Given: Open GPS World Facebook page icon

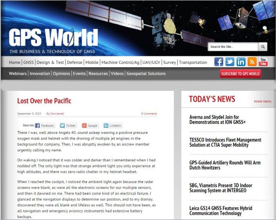Looking at the screenshot, I should (219, 62).
